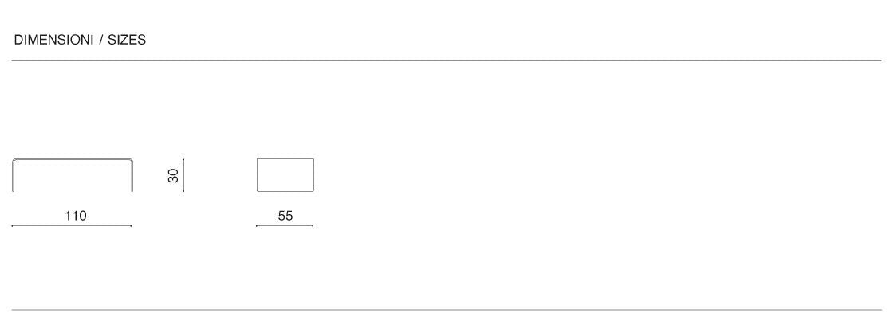Click the slash separator in the heading

(x=101, y=40)
